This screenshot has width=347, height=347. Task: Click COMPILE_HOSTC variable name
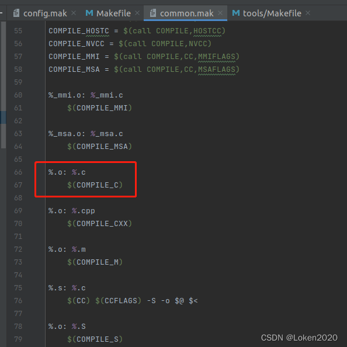tap(79, 31)
